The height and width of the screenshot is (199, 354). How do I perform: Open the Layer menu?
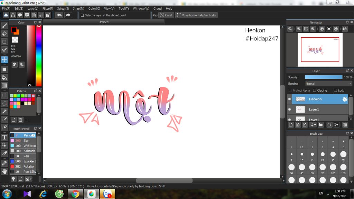[x=33, y=8]
